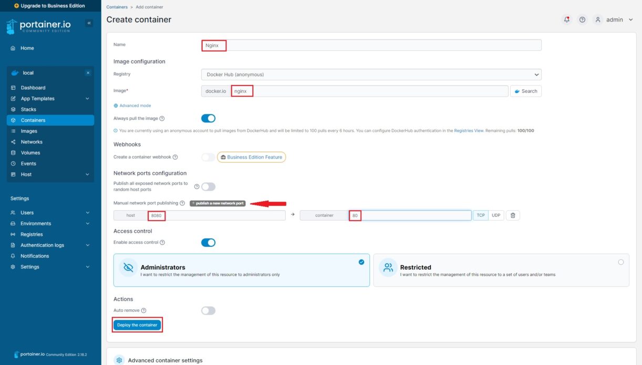Click the help icon beside Always pull the image
642x365 pixels.
click(162, 119)
